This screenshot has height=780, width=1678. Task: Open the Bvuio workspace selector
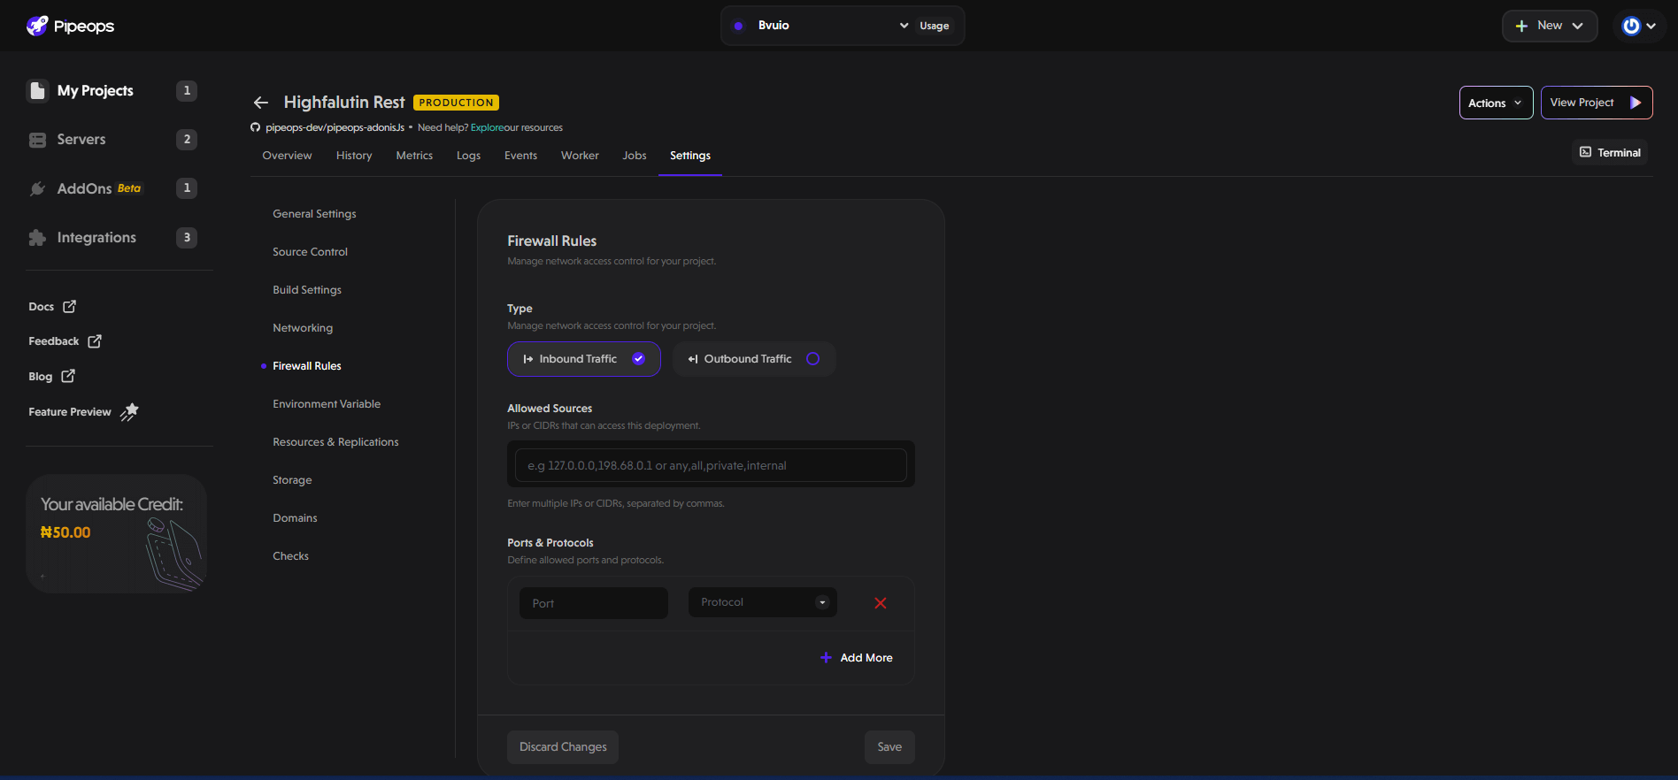pyautogui.click(x=820, y=26)
